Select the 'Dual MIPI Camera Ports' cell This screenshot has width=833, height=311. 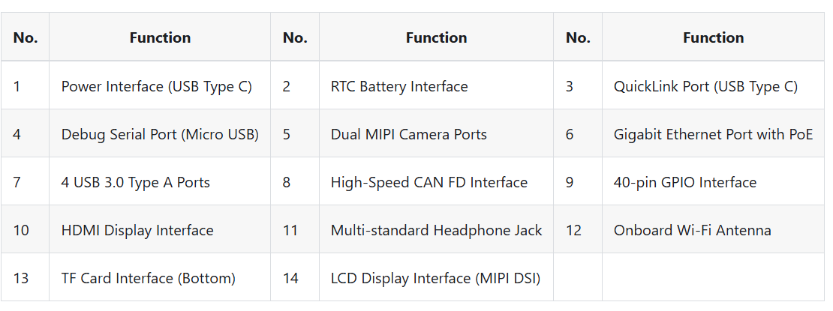coord(408,134)
